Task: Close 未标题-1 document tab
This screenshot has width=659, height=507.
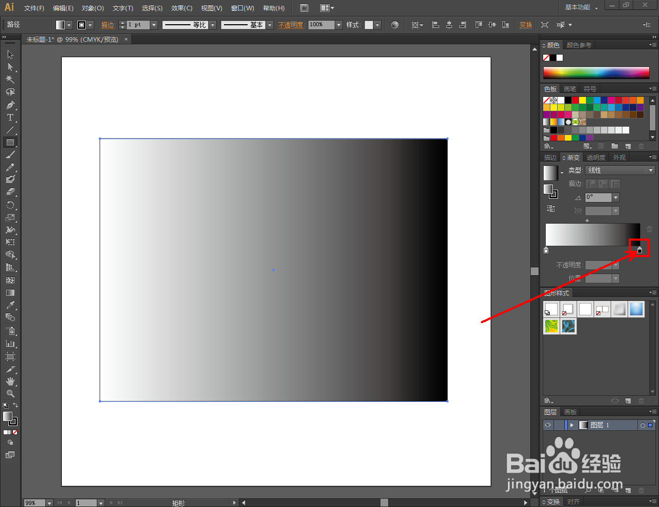Action: coord(126,39)
